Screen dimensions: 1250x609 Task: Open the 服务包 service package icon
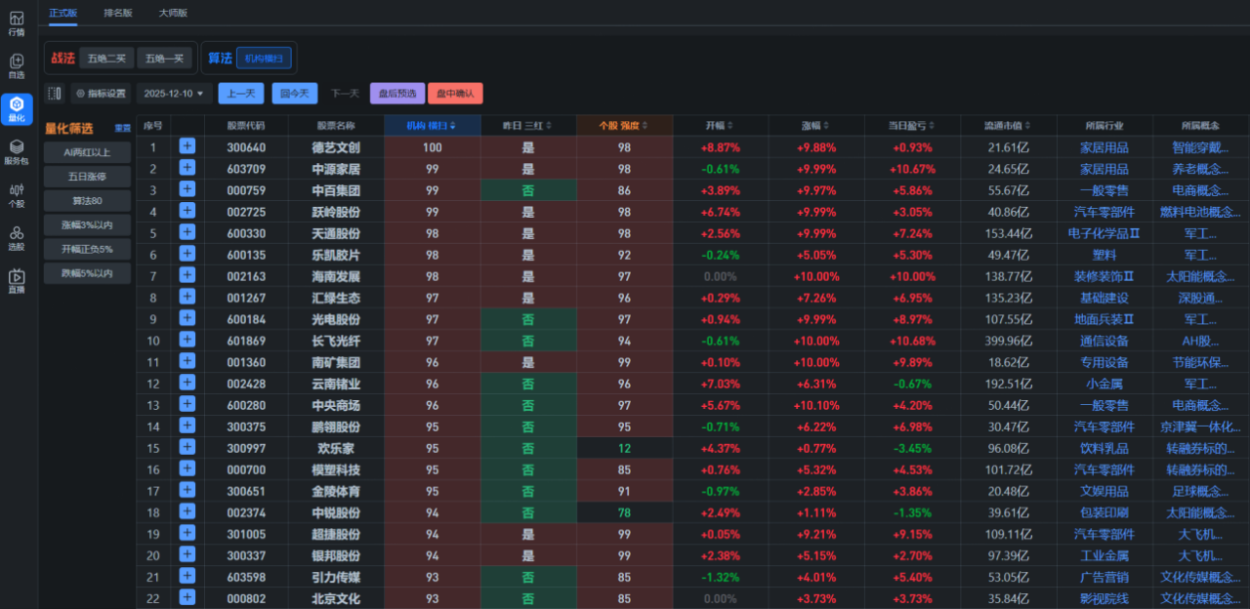tap(17, 151)
